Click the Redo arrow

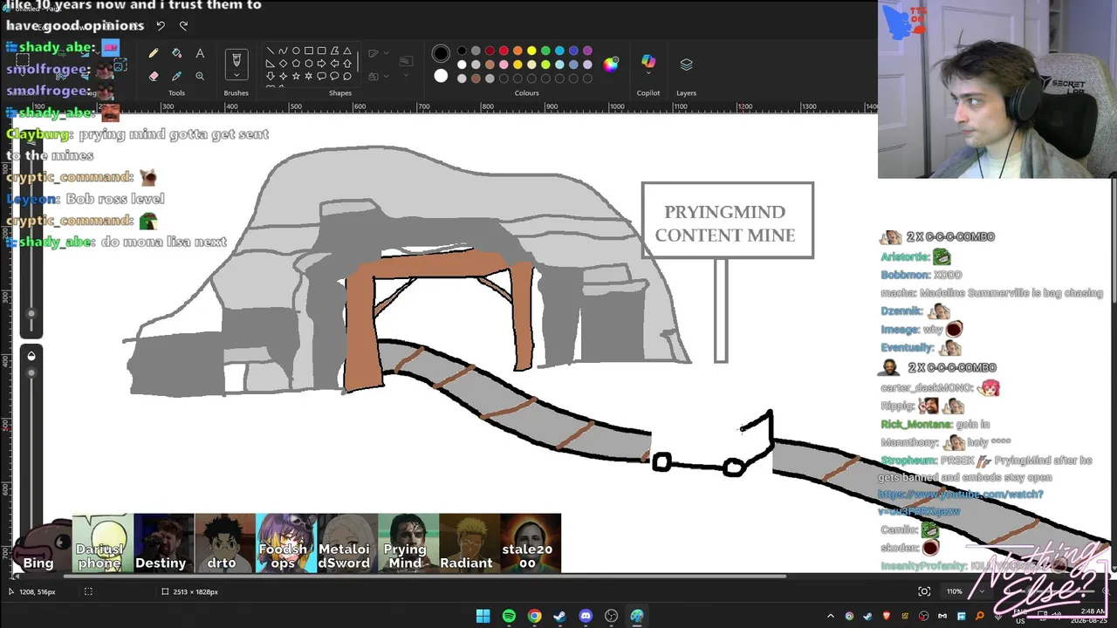183,26
